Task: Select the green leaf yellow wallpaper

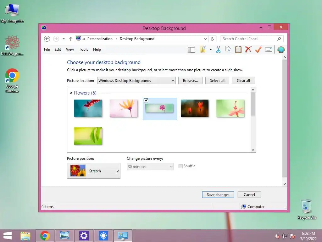Action: click(88, 136)
